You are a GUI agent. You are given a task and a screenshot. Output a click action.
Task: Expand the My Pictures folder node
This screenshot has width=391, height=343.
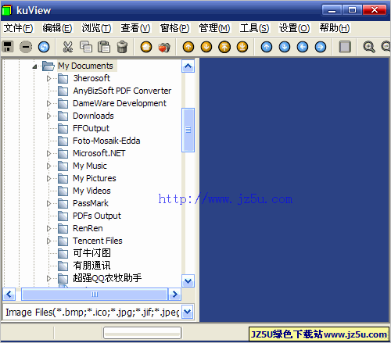click(x=48, y=178)
